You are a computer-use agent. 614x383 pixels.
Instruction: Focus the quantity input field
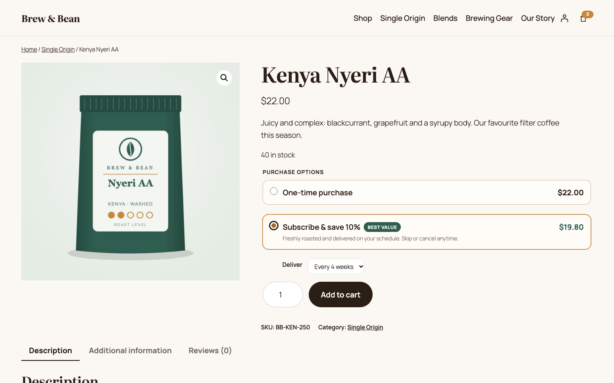coord(283,294)
